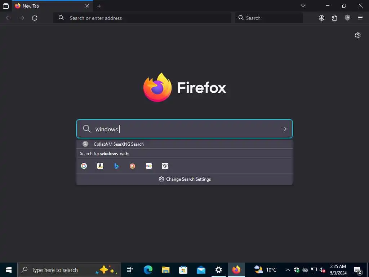Open network tray icon

click(x=314, y=270)
